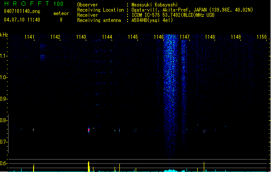Select receiver text ICOM IC-575 53.7492 MHz USB

173,15
